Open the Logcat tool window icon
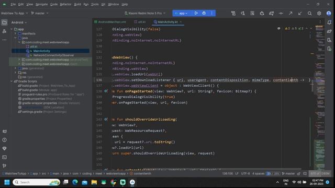 (x=5, y=131)
